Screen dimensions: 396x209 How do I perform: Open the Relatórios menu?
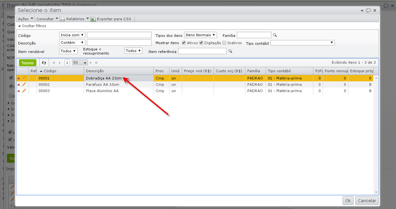(75, 19)
